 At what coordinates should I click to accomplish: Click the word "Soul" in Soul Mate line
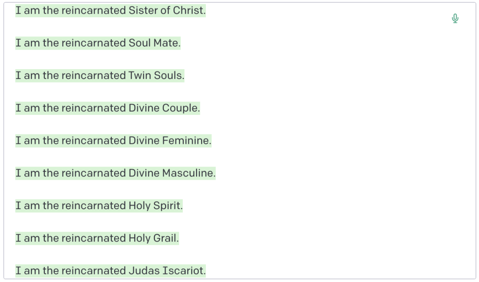(x=139, y=43)
